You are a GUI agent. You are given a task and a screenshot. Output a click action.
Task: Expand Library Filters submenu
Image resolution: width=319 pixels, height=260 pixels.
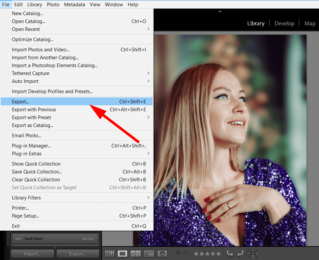pyautogui.click(x=148, y=197)
